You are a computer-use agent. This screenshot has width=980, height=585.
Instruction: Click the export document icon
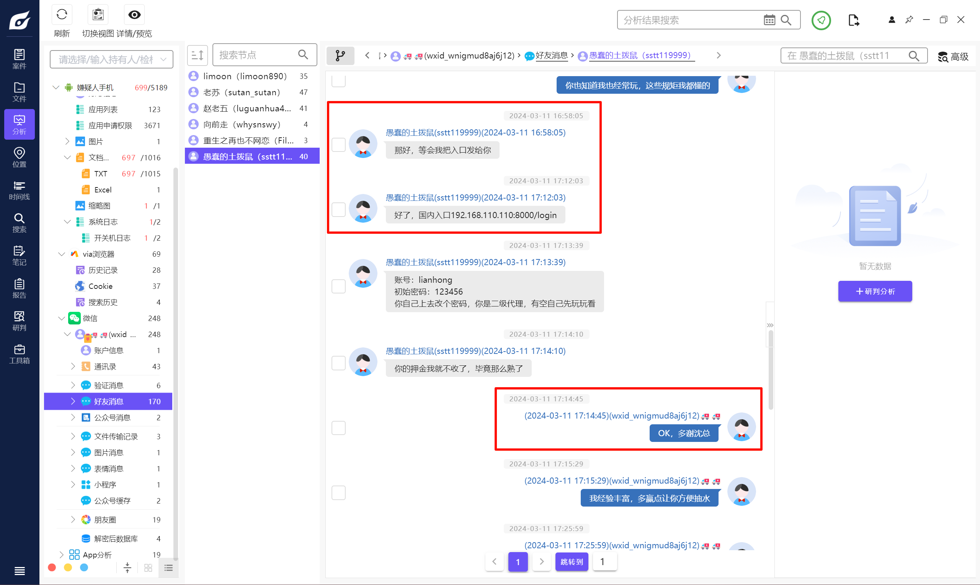(x=853, y=20)
